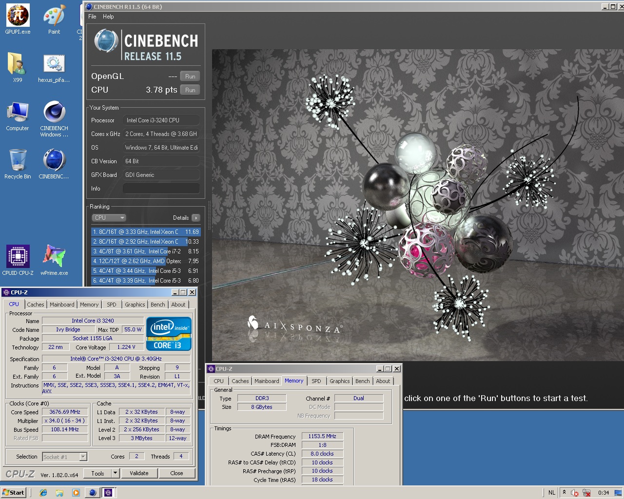Select ranking row 4. 12C/12T AMD Opteron
Screen dimensions: 624x499
pos(146,261)
